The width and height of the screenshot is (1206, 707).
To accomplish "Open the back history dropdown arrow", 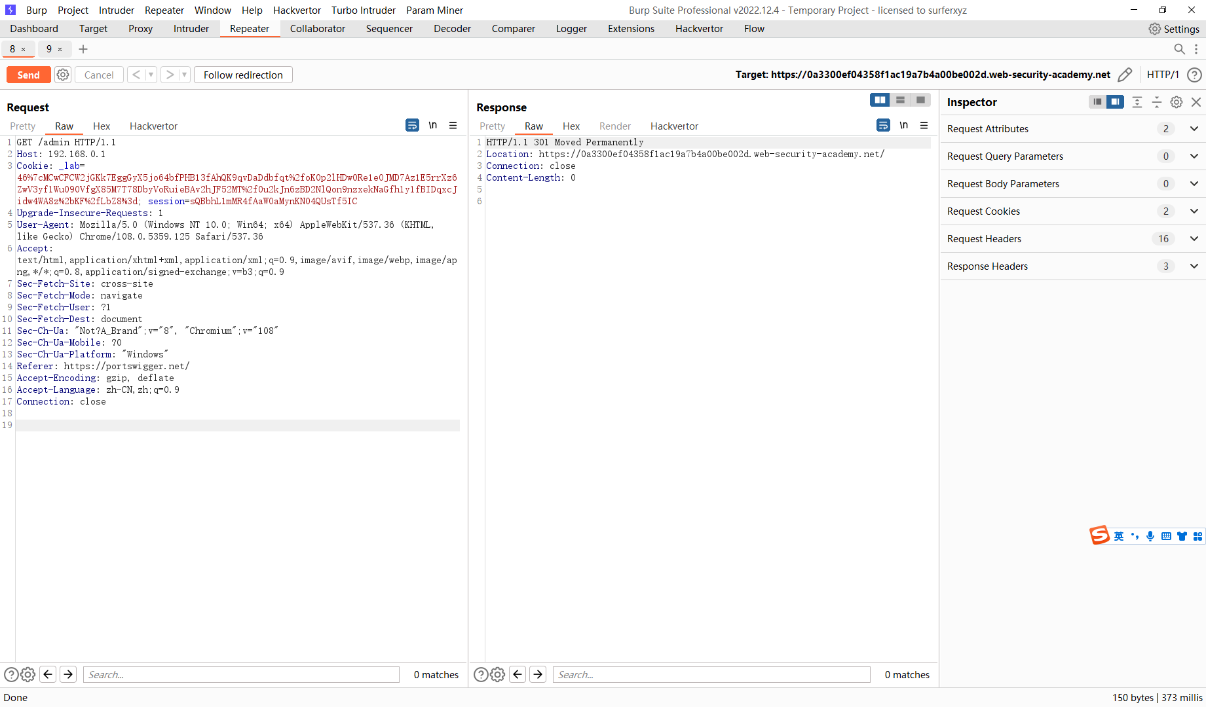I will pos(151,75).
